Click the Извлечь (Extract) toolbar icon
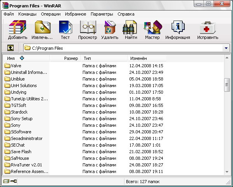The image size is (233, 187). pos(43,27)
